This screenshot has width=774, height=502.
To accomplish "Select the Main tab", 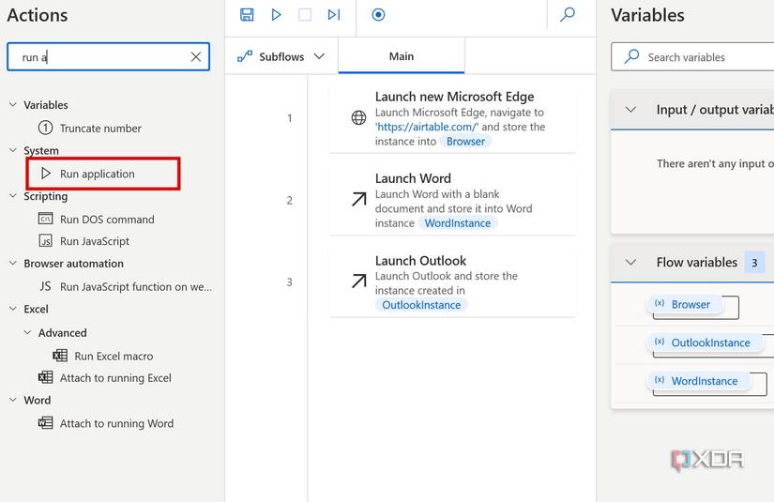I will coord(402,56).
